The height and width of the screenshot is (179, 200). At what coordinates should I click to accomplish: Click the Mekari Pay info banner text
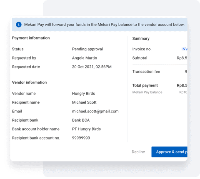104,25
